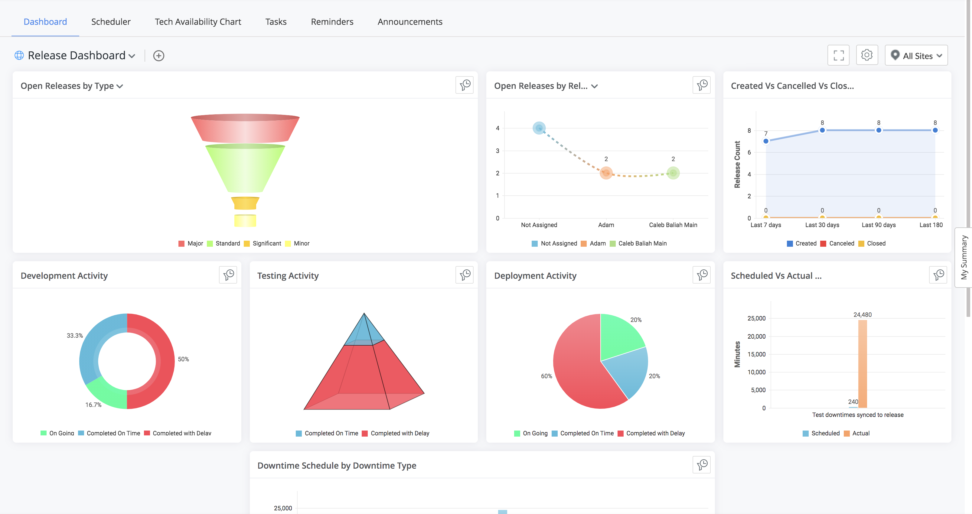Open date filter on Deployment Activity widget
This screenshot has height=514, width=972.
point(701,275)
